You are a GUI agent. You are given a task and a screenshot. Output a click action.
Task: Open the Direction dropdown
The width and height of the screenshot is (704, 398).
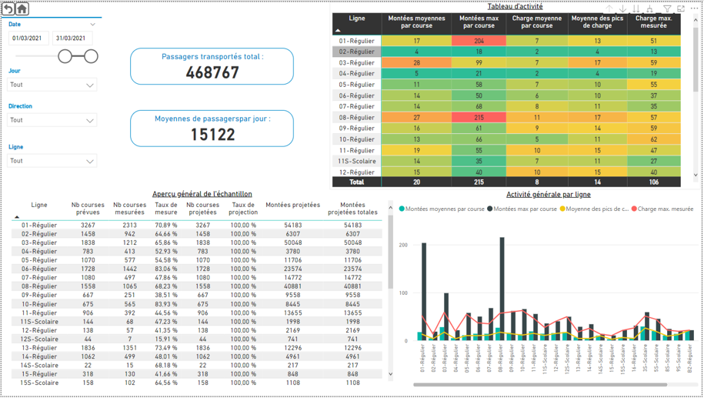point(52,120)
